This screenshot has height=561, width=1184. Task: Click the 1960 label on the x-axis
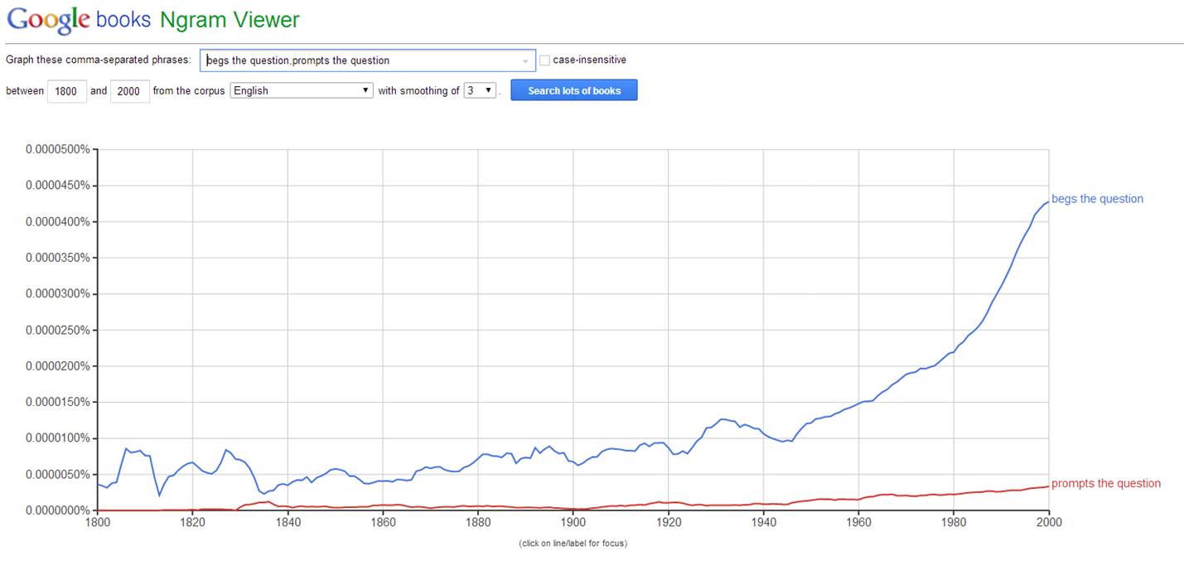click(859, 524)
